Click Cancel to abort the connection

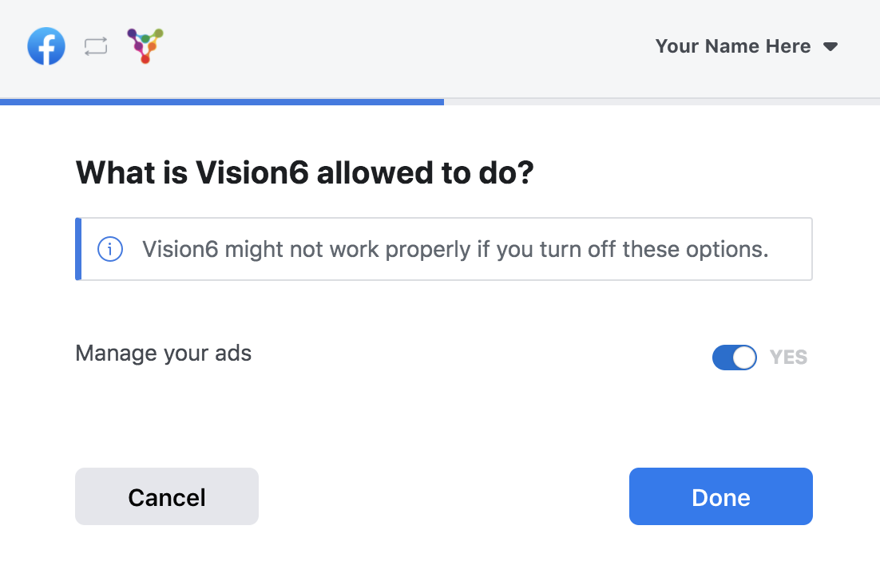click(167, 496)
